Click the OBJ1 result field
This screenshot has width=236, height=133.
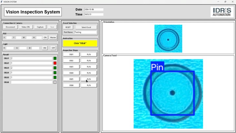(x=31, y=58)
